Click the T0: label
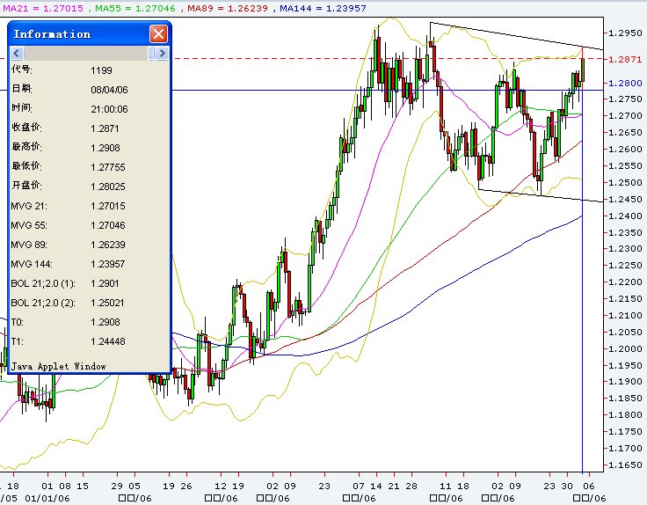The image size is (647, 505). [17, 322]
